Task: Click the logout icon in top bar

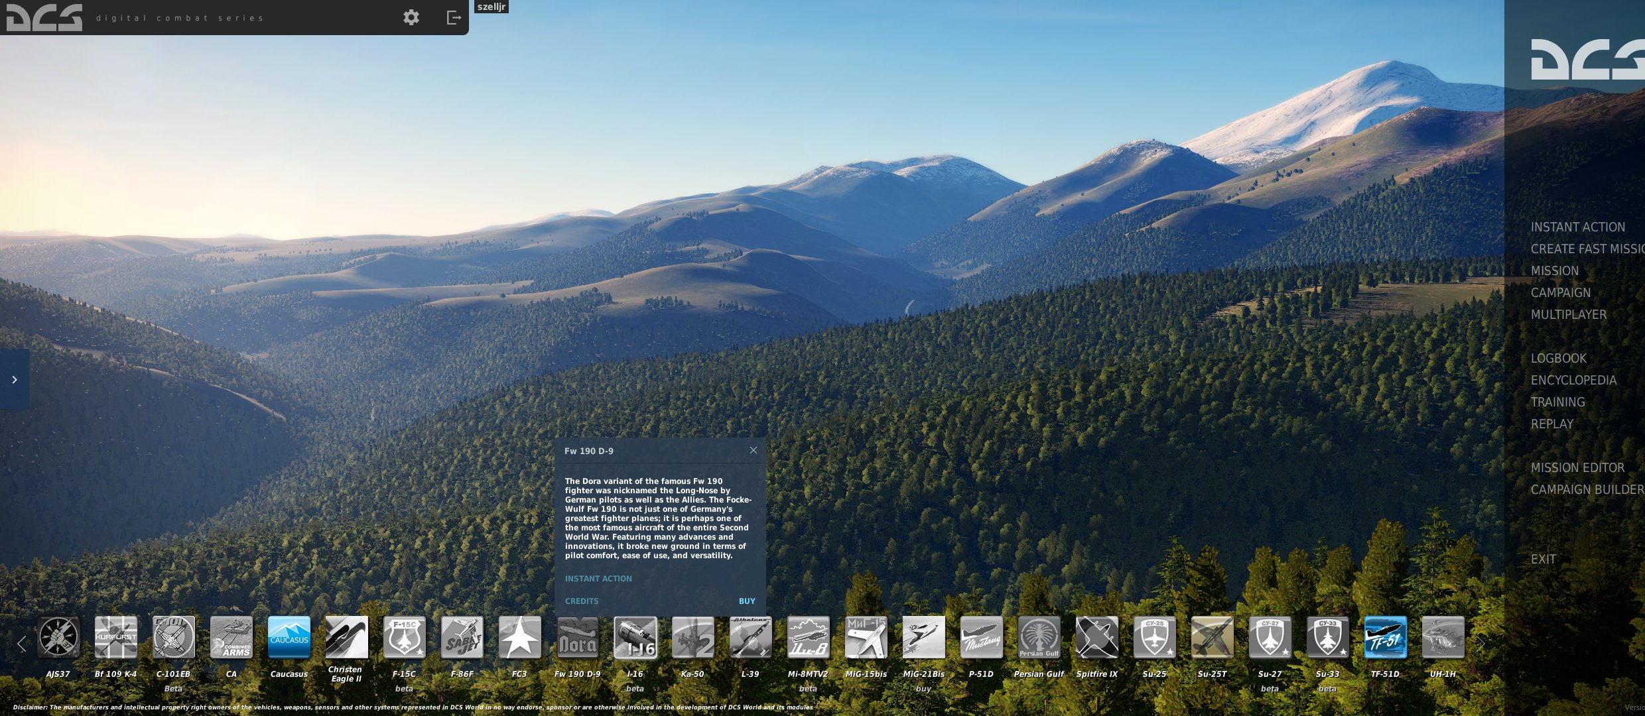Action: 454,17
